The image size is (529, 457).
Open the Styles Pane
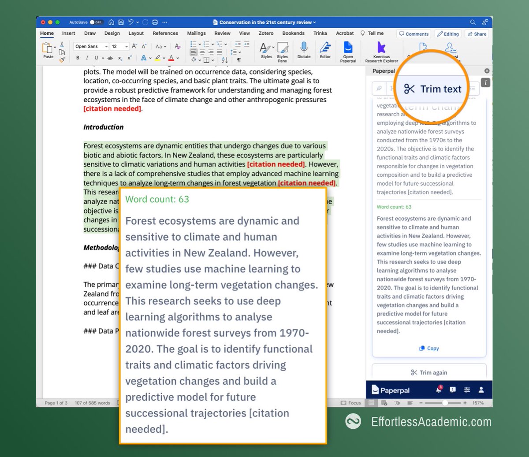click(x=283, y=52)
